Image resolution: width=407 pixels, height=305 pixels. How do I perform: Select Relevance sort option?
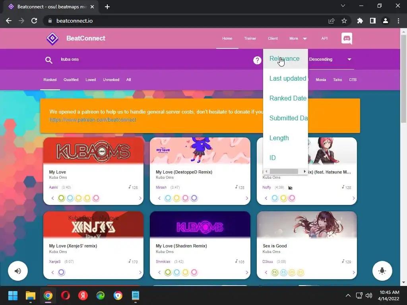click(285, 59)
